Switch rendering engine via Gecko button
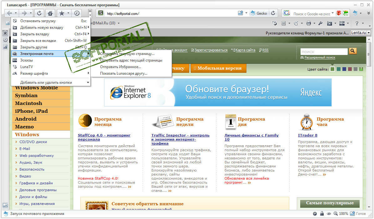This screenshot has width=374, height=219. point(259,13)
